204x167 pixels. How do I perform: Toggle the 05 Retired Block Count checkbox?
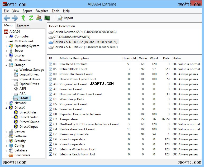50,69
